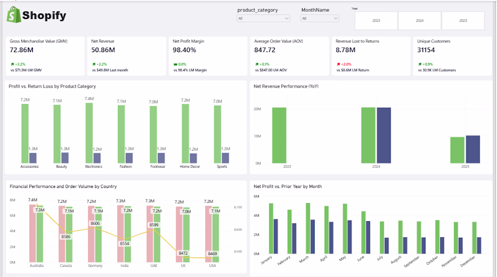The image size is (497, 277).
Task: Click the vs $71.3M LM GMV text
Action: pos(26,70)
